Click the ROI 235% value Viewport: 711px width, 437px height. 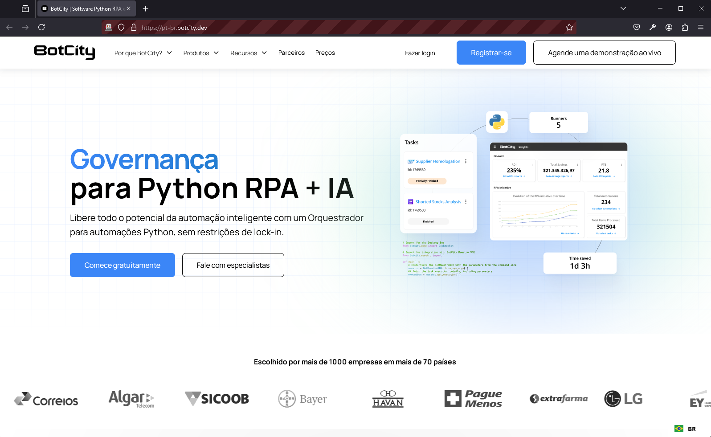coord(514,171)
